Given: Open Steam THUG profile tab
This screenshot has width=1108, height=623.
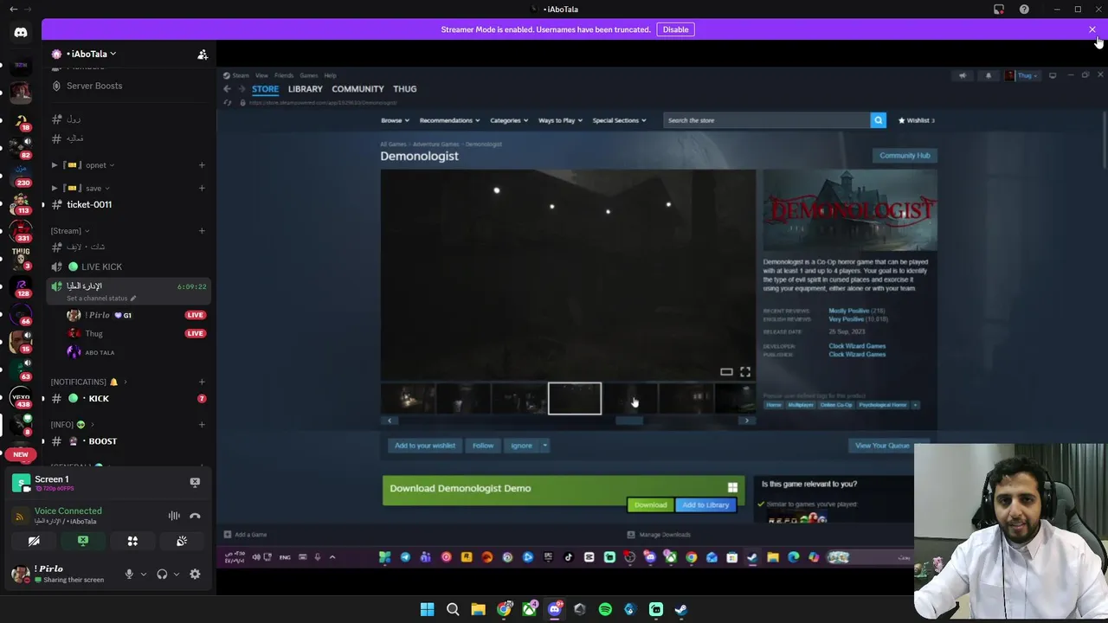Looking at the screenshot, I should pyautogui.click(x=404, y=89).
